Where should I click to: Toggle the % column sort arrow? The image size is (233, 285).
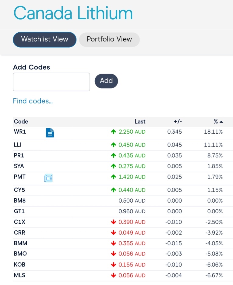pyautogui.click(x=221, y=122)
